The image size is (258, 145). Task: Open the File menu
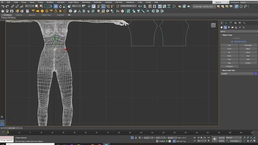pyautogui.click(x=2, y=2)
